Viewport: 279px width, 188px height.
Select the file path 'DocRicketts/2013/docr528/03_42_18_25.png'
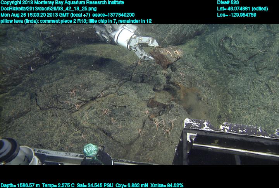(48, 9)
